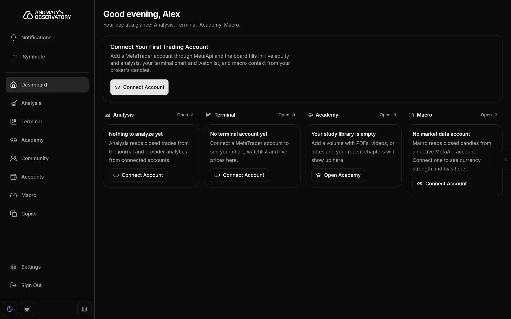Open the Terminal section link
Viewport: 511px width, 319px height.
pyautogui.click(x=287, y=115)
